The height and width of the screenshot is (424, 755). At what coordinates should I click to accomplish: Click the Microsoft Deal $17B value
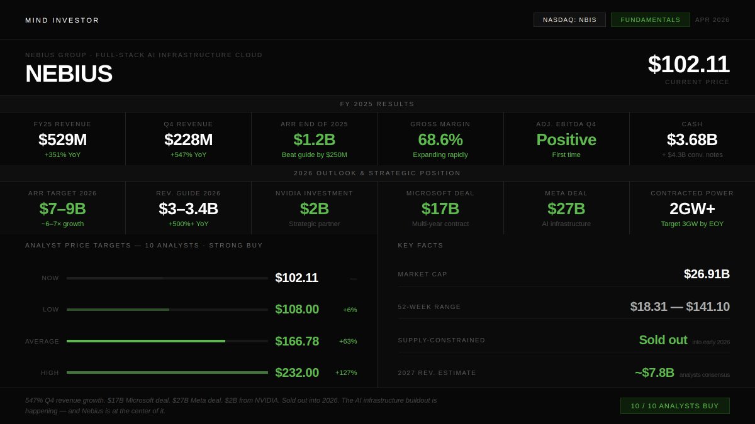pyautogui.click(x=440, y=209)
